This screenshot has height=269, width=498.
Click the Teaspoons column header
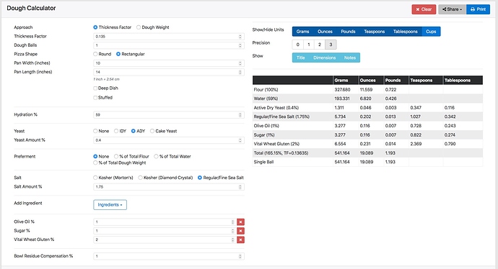421,81
